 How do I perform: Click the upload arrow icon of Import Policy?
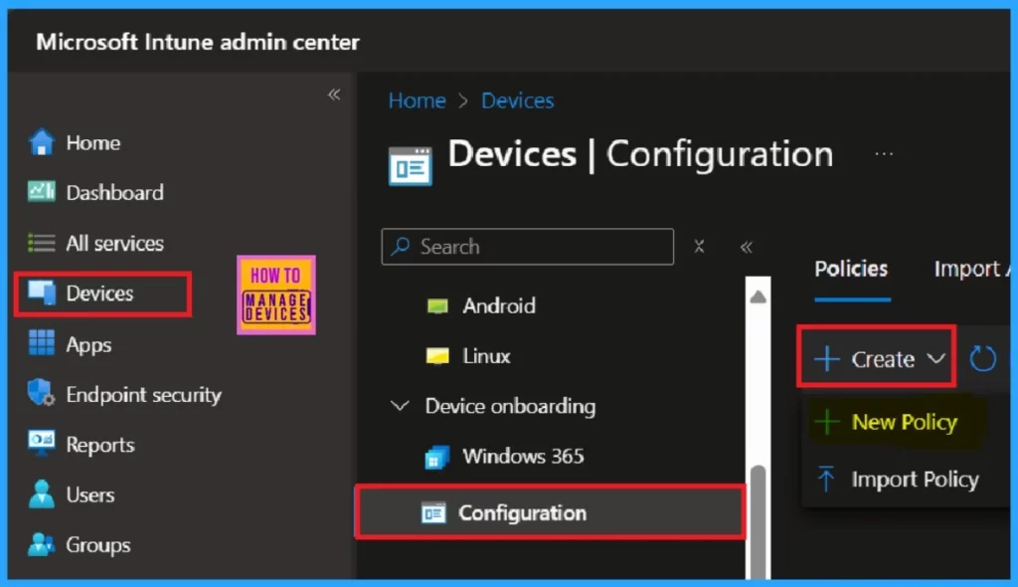(x=826, y=479)
